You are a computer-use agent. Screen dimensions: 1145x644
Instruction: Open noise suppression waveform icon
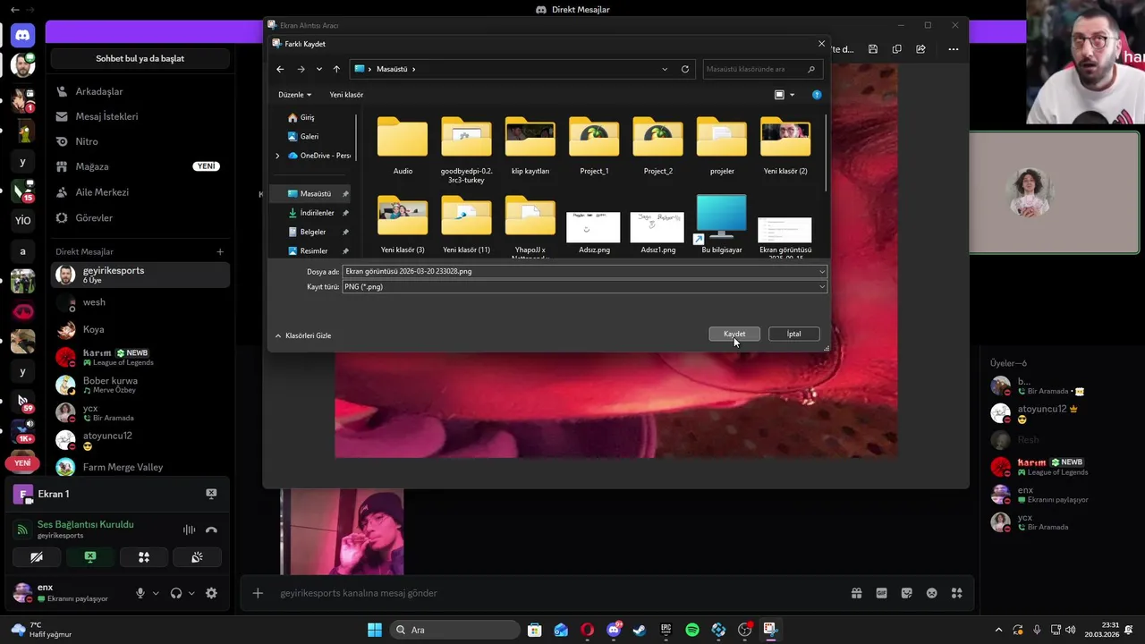(189, 530)
